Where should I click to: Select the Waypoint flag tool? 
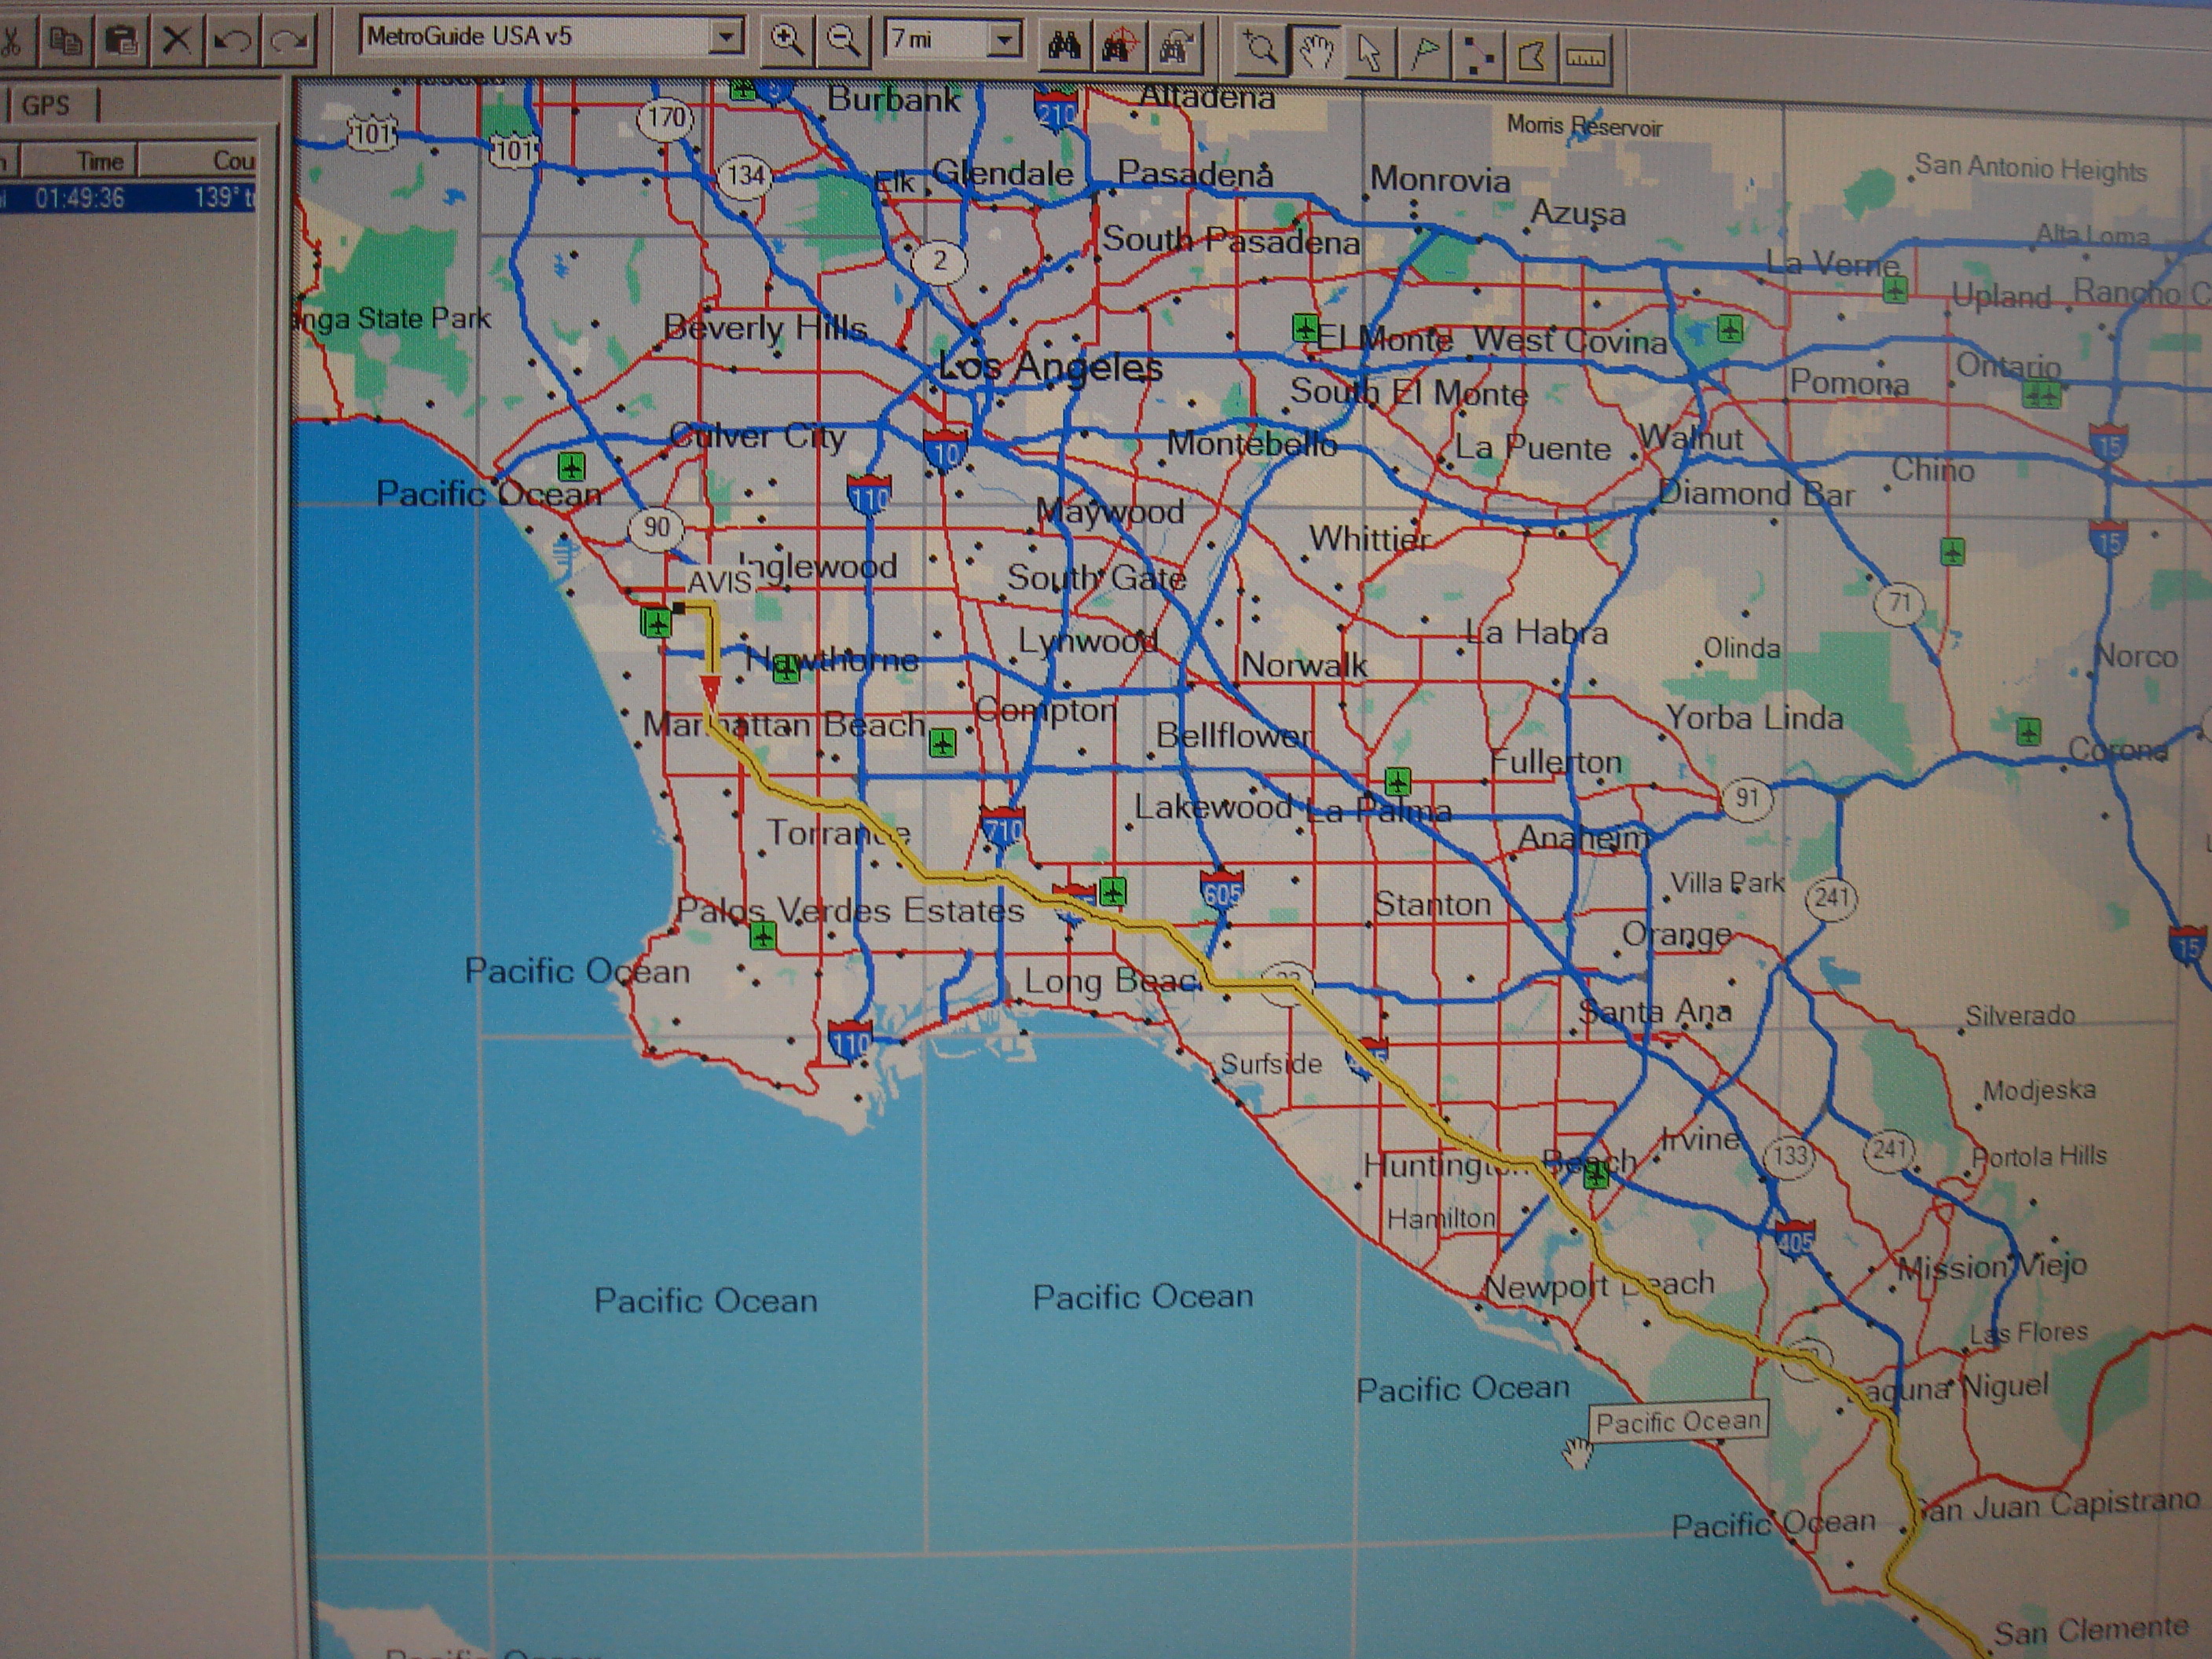click(1424, 53)
